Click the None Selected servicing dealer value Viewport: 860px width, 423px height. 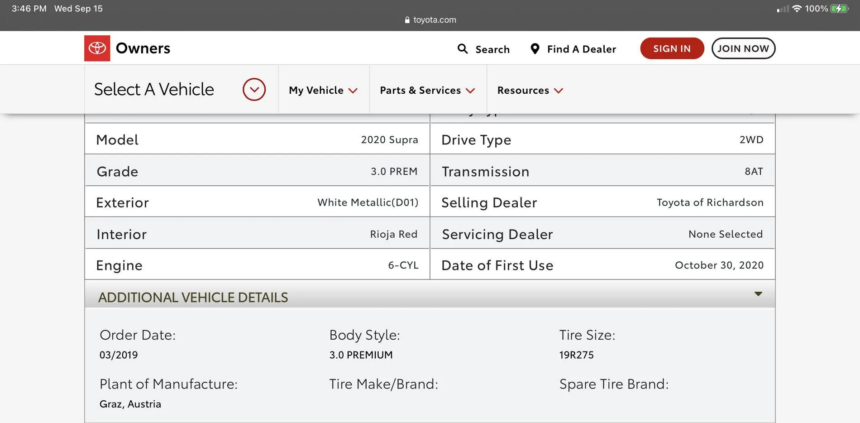pyautogui.click(x=726, y=234)
